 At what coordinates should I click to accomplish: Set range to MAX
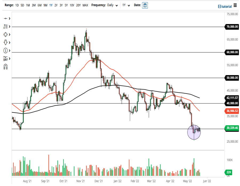[x=85, y=5]
